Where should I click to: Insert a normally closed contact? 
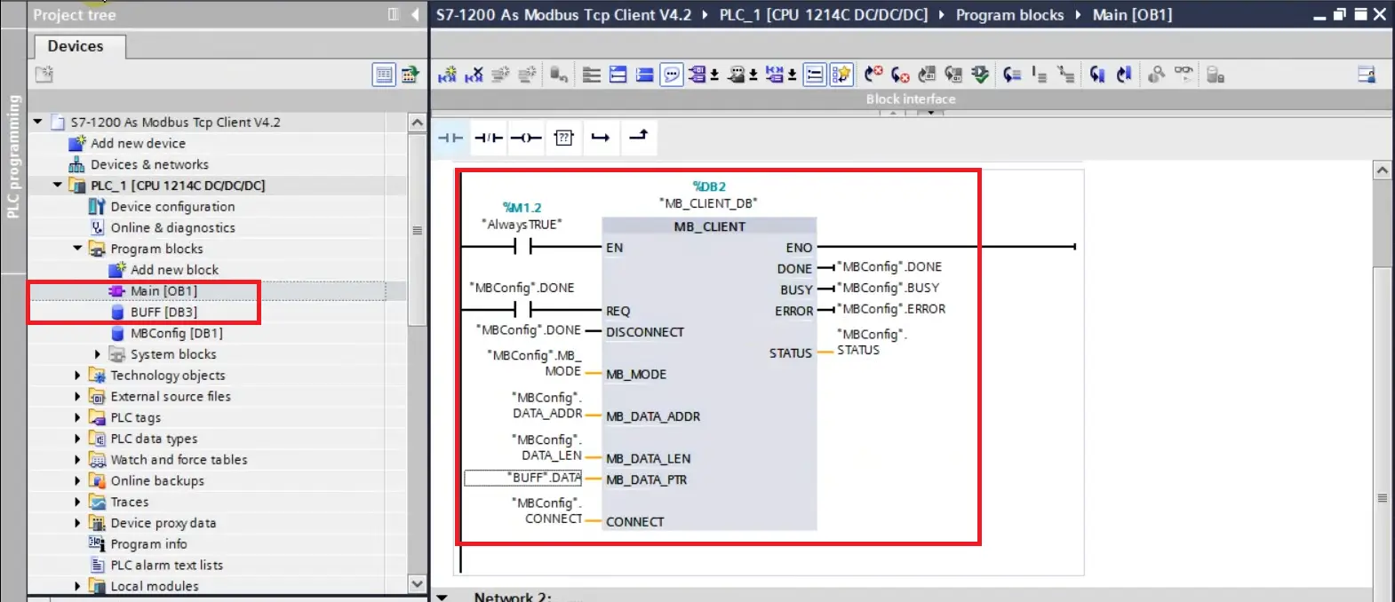[x=489, y=138]
